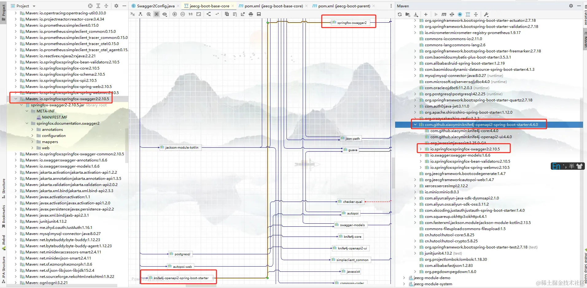Image resolution: width=587 pixels, height=288 pixels.
Task: Toggle Maven skip tests mode
Action: click(460, 14)
